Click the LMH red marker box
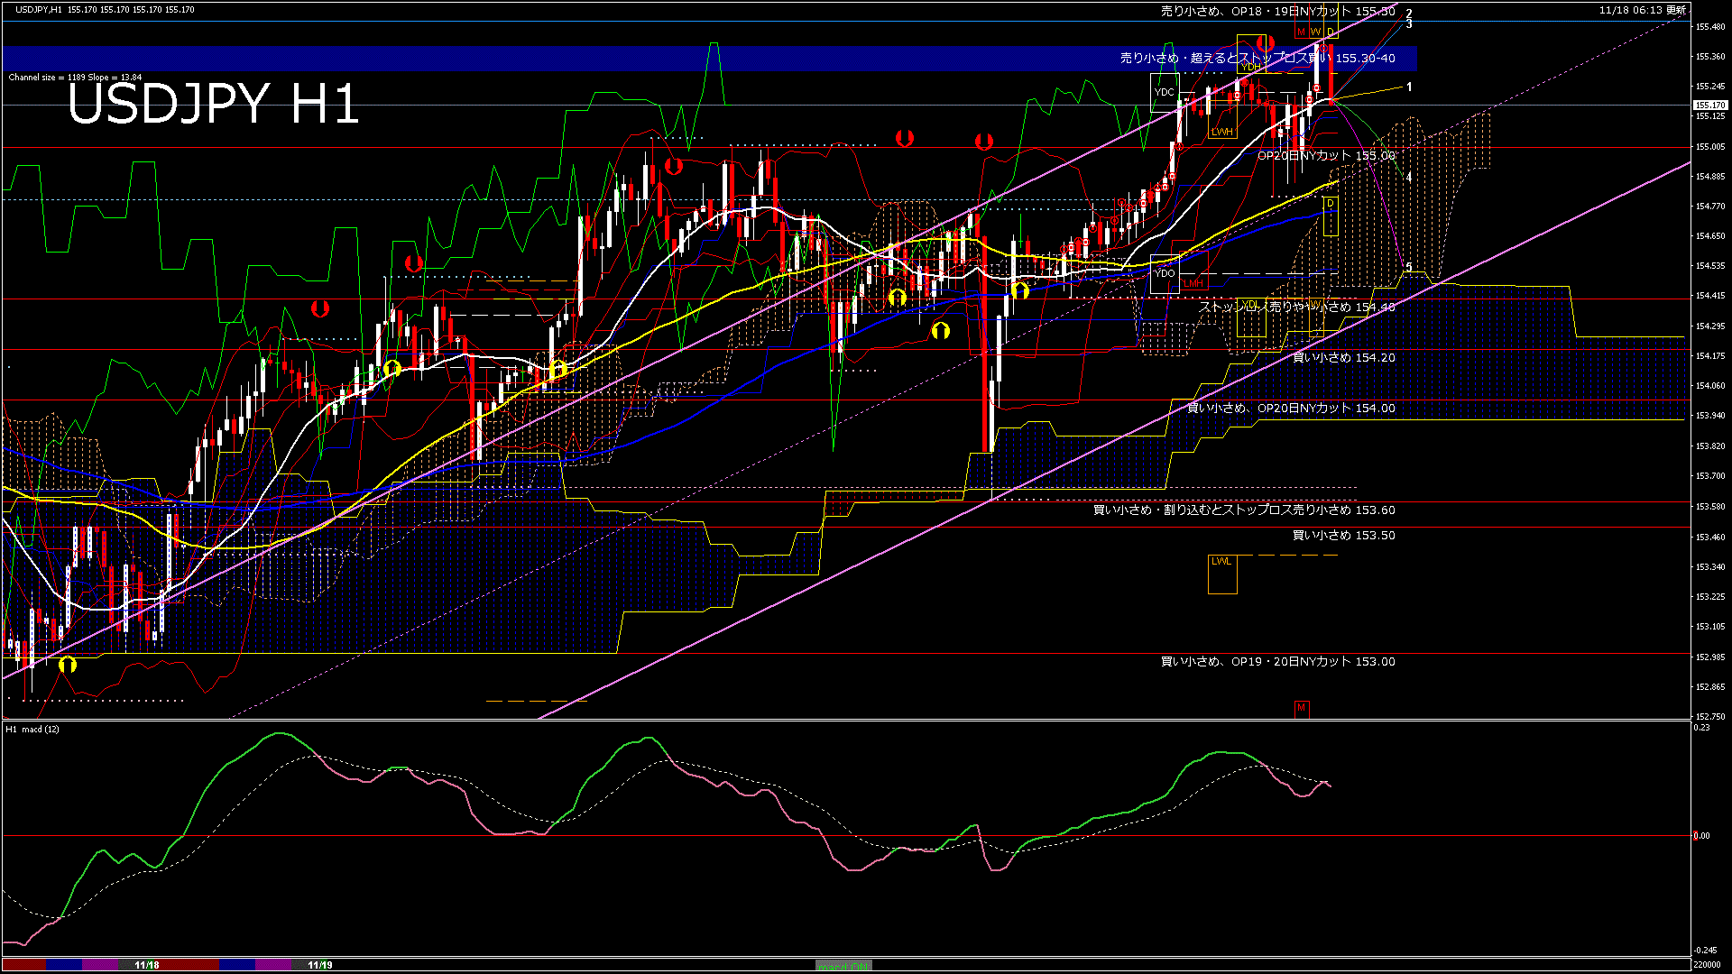 point(1193,283)
